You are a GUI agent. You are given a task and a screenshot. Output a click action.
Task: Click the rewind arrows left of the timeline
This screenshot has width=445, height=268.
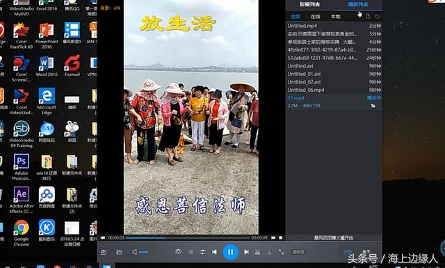[103, 237]
